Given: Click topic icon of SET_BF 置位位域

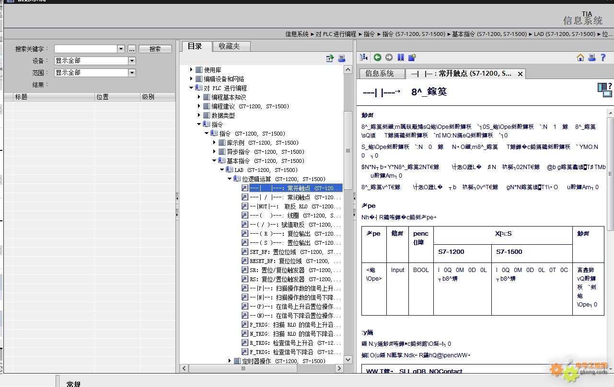Looking at the screenshot, I should [x=245, y=252].
